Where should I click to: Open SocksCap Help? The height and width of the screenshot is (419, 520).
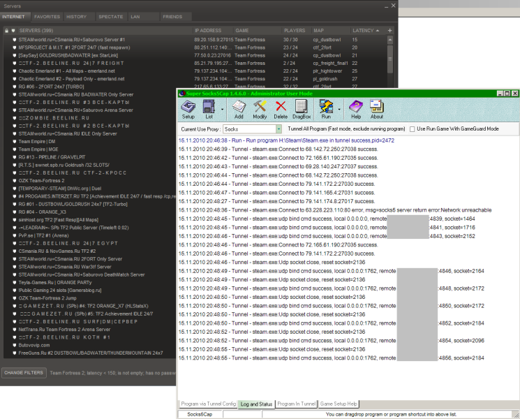pos(356,110)
